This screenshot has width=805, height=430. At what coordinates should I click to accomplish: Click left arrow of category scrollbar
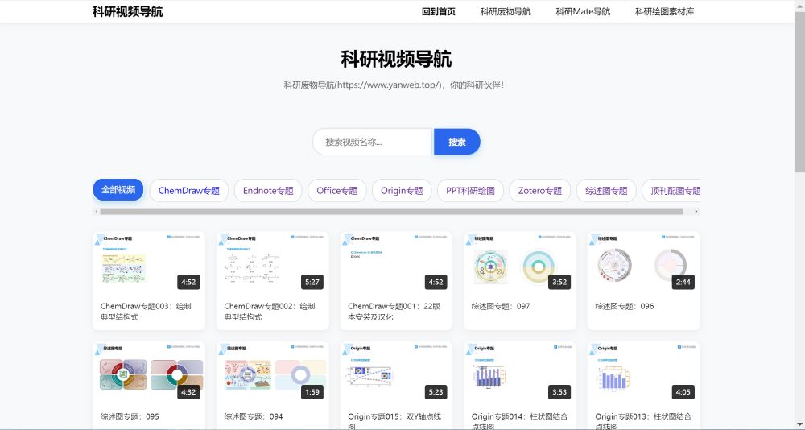[x=96, y=212]
